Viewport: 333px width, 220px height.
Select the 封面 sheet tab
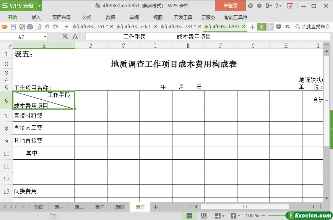point(39,207)
